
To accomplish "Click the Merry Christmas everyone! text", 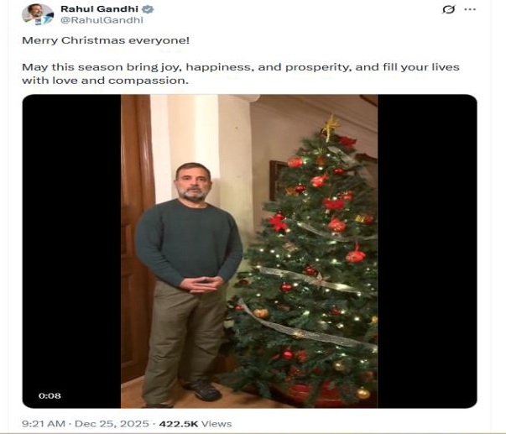I will pos(106,40).
